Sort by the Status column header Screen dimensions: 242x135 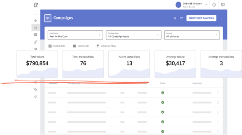pos(163,83)
